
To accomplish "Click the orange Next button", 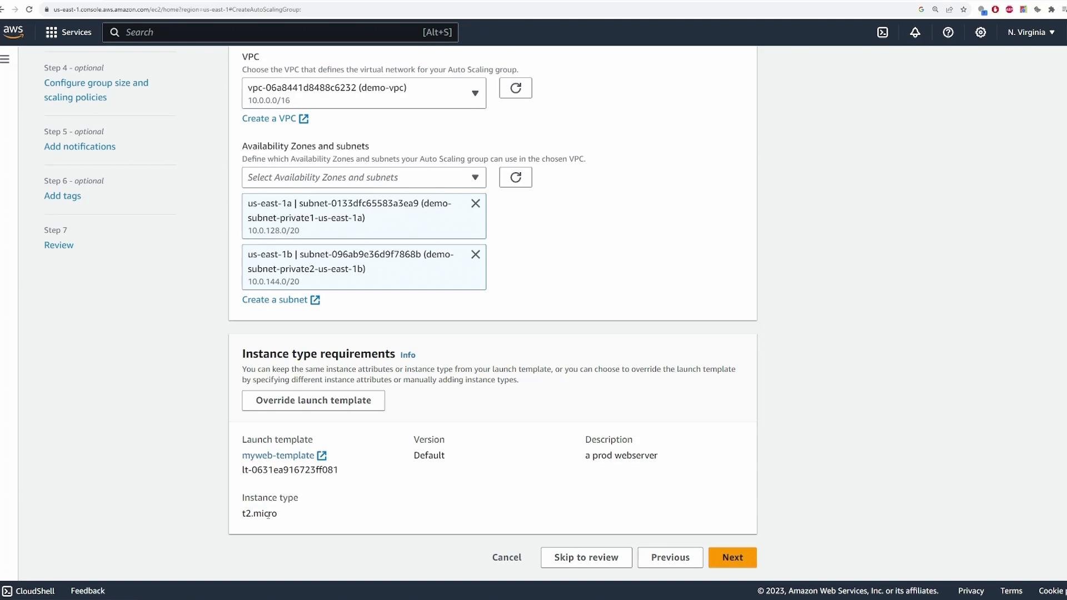I will (x=732, y=557).
